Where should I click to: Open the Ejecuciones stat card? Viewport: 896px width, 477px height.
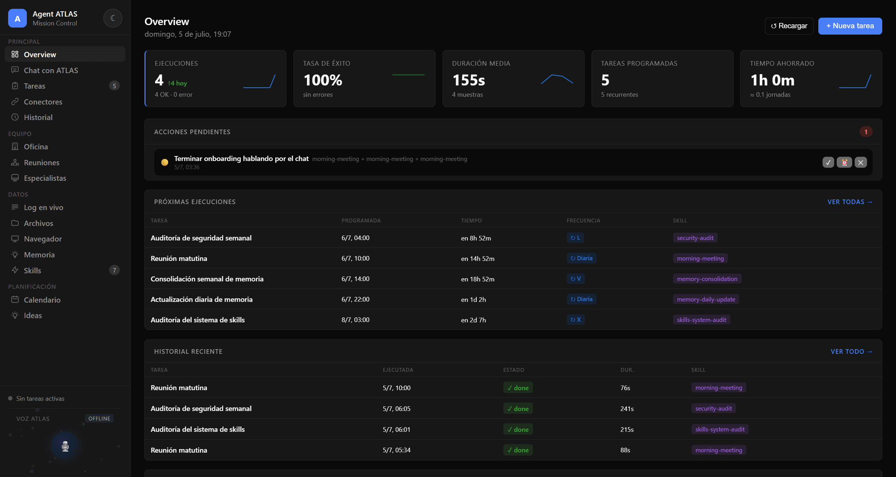click(215, 78)
